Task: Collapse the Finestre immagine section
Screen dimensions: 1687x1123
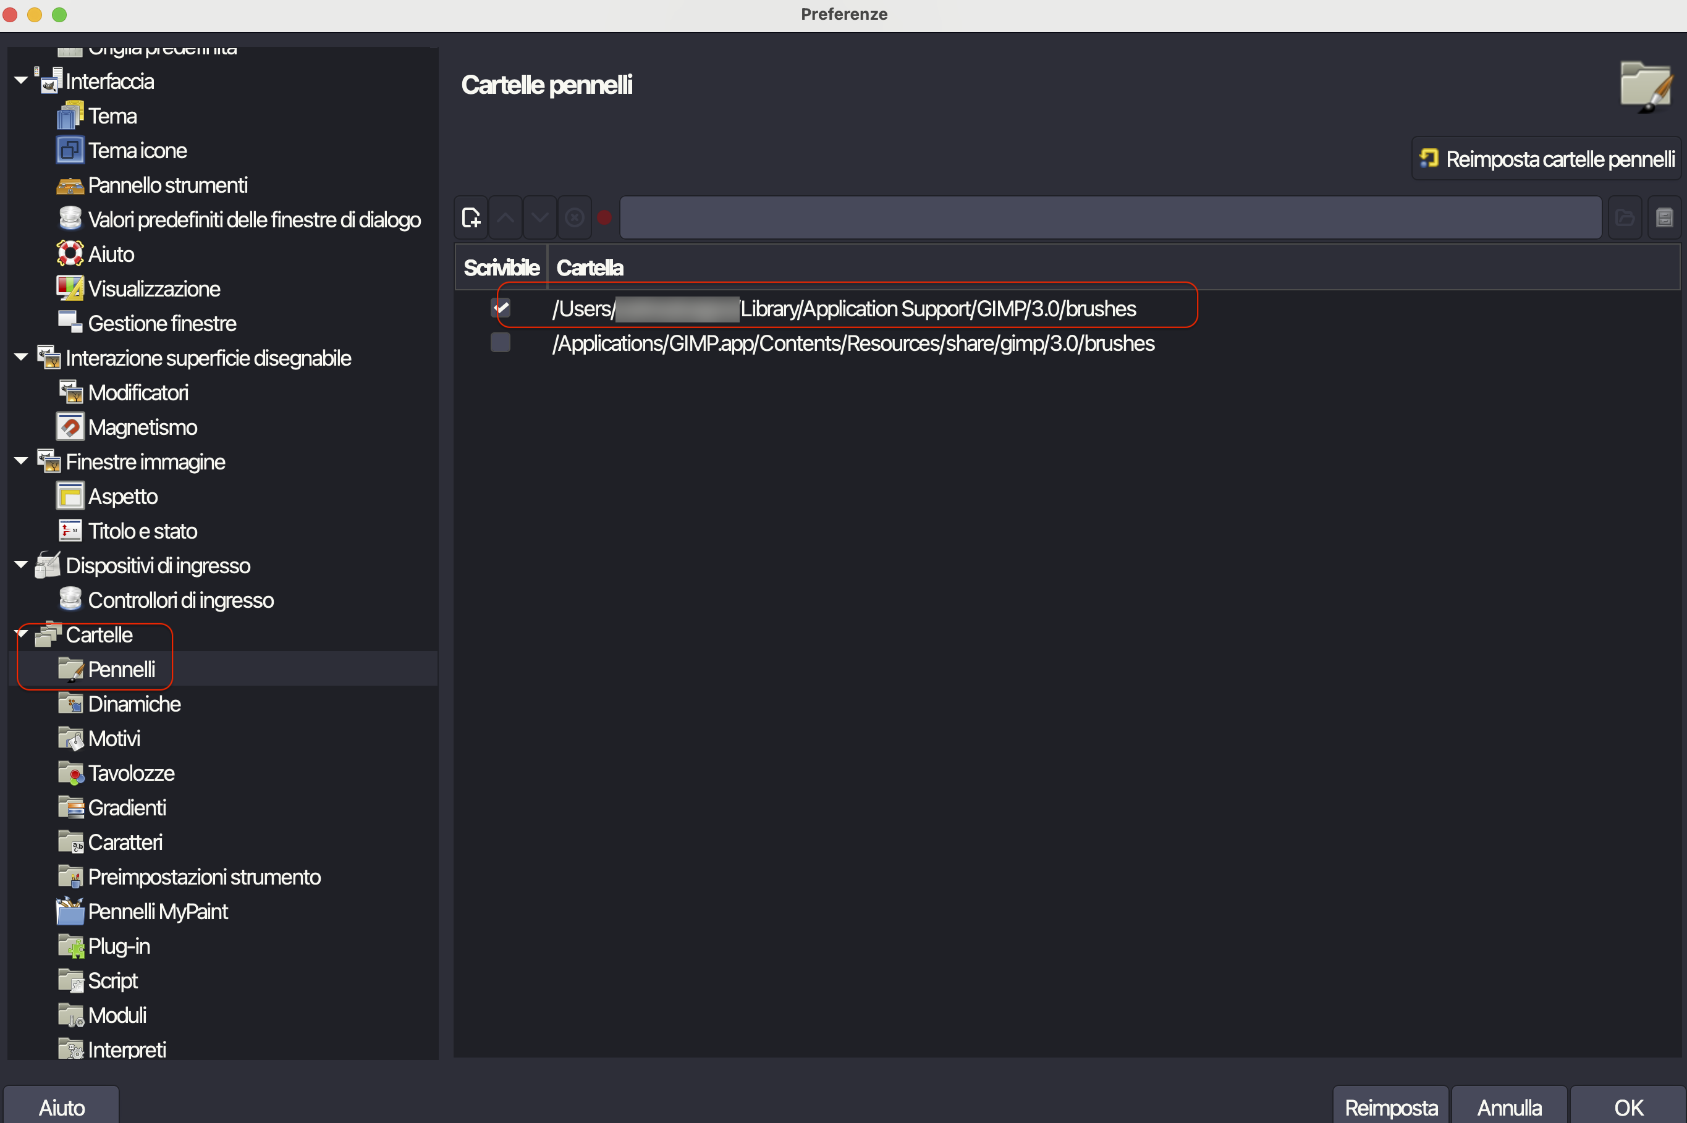Action: tap(22, 461)
